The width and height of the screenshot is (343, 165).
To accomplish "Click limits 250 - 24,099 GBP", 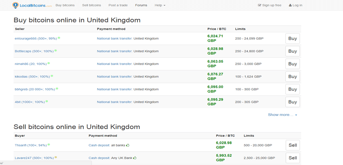I will [x=249, y=38].
